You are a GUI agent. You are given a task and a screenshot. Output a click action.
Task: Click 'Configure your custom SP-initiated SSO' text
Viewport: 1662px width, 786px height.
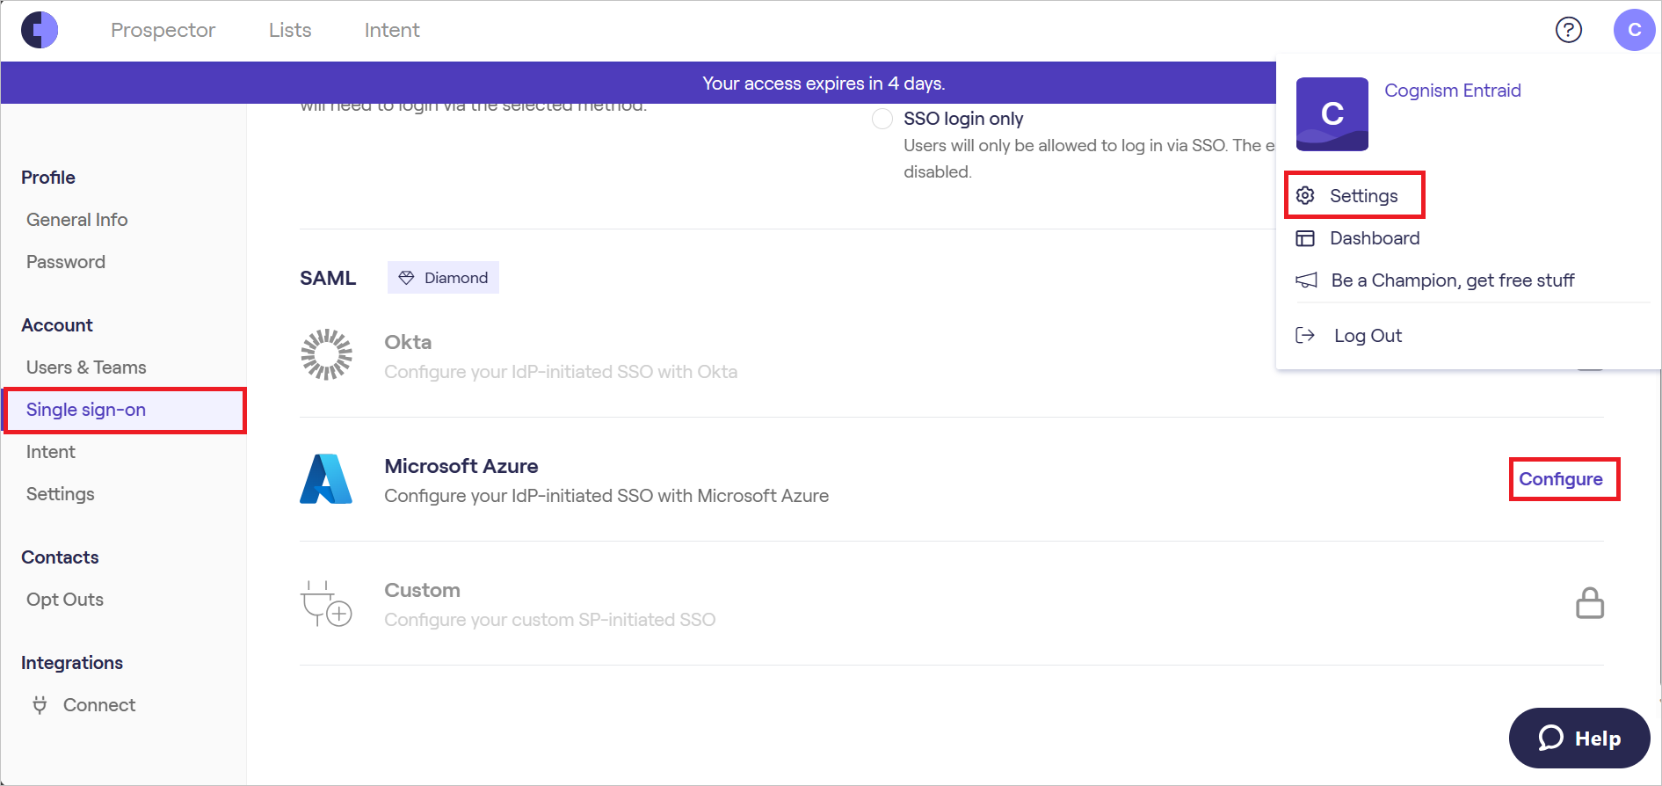pyautogui.click(x=550, y=620)
